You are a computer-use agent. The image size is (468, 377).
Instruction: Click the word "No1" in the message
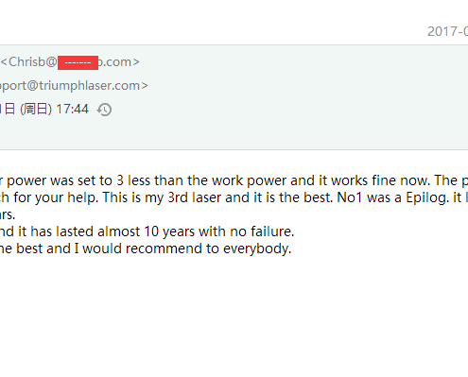point(350,197)
